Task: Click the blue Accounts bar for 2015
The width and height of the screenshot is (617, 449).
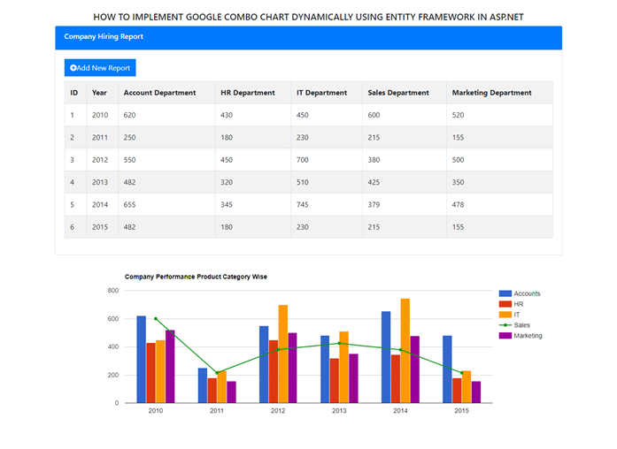Action: pyautogui.click(x=447, y=369)
